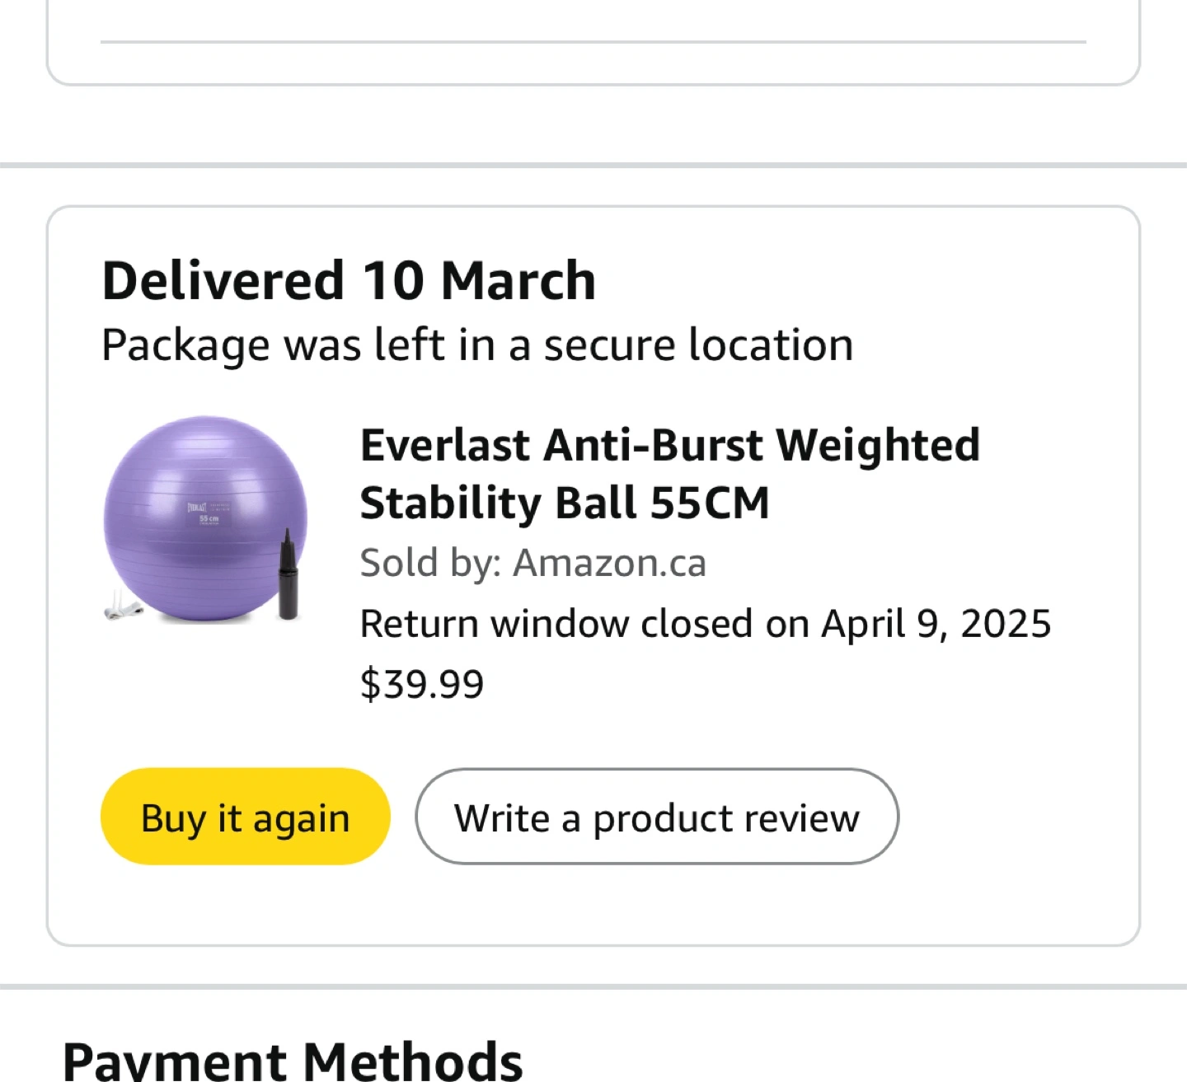This screenshot has width=1187, height=1082.
Task: Tap the Sold by label
Action: point(430,564)
